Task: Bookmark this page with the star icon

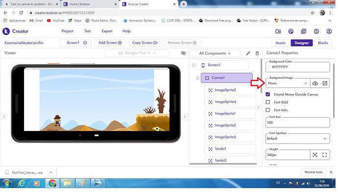Action: [313, 13]
